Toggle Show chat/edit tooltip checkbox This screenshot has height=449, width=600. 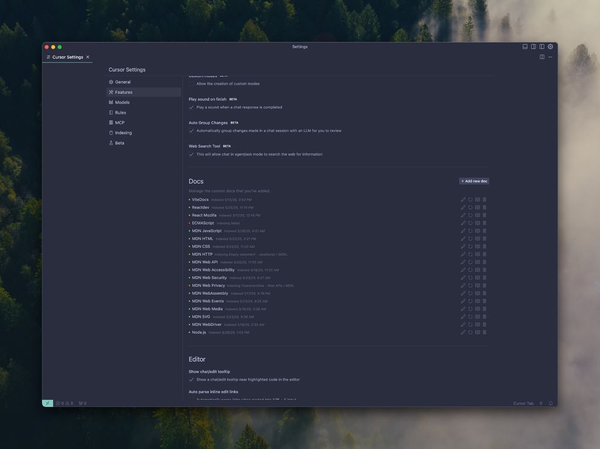tap(191, 380)
